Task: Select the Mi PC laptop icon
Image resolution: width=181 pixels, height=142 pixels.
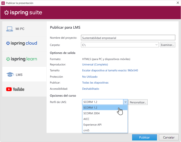Action: (x=10, y=29)
